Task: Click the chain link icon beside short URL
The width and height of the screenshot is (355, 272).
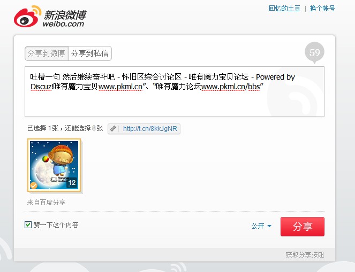Action: coord(113,129)
